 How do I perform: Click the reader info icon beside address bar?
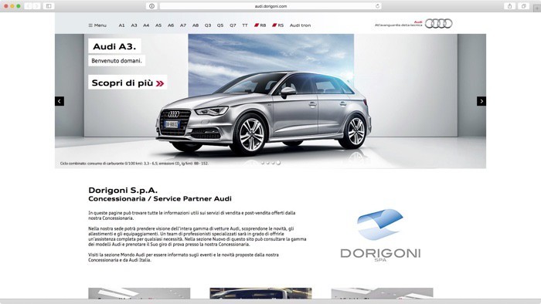(x=151, y=6)
